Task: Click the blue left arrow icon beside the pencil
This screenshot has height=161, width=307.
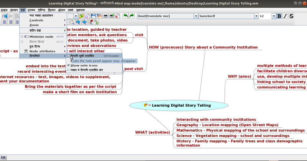Action: [x=84, y=22]
